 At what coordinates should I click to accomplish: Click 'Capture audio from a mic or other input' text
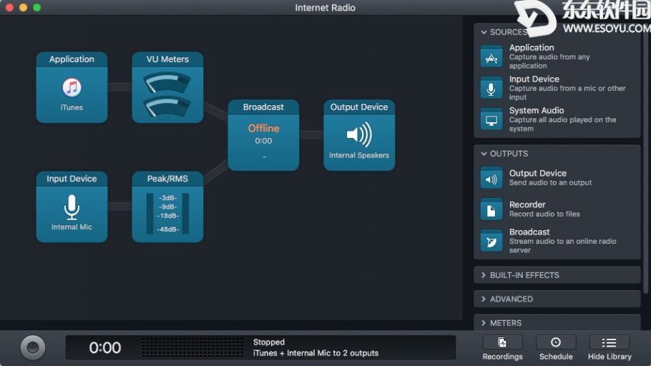pos(567,93)
